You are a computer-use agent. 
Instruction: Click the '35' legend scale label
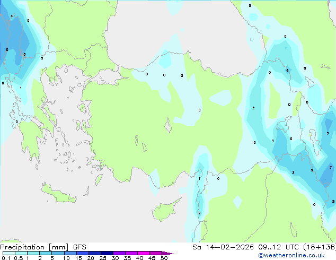(127, 258)
